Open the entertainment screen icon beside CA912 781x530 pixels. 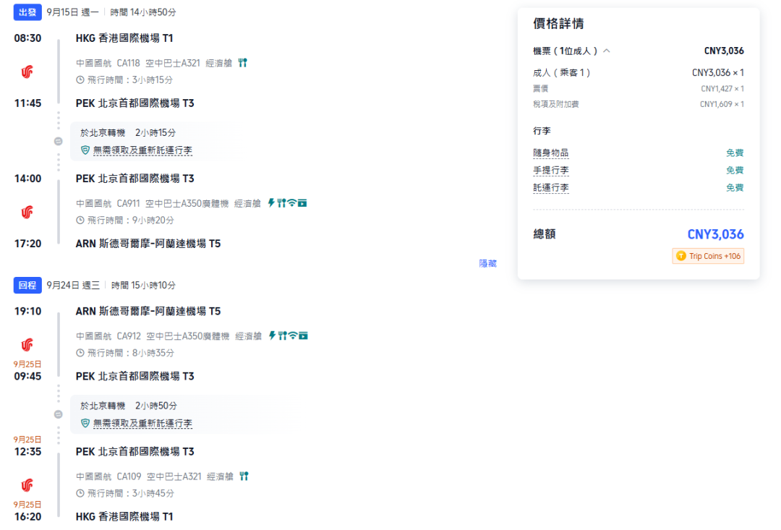[x=302, y=335]
